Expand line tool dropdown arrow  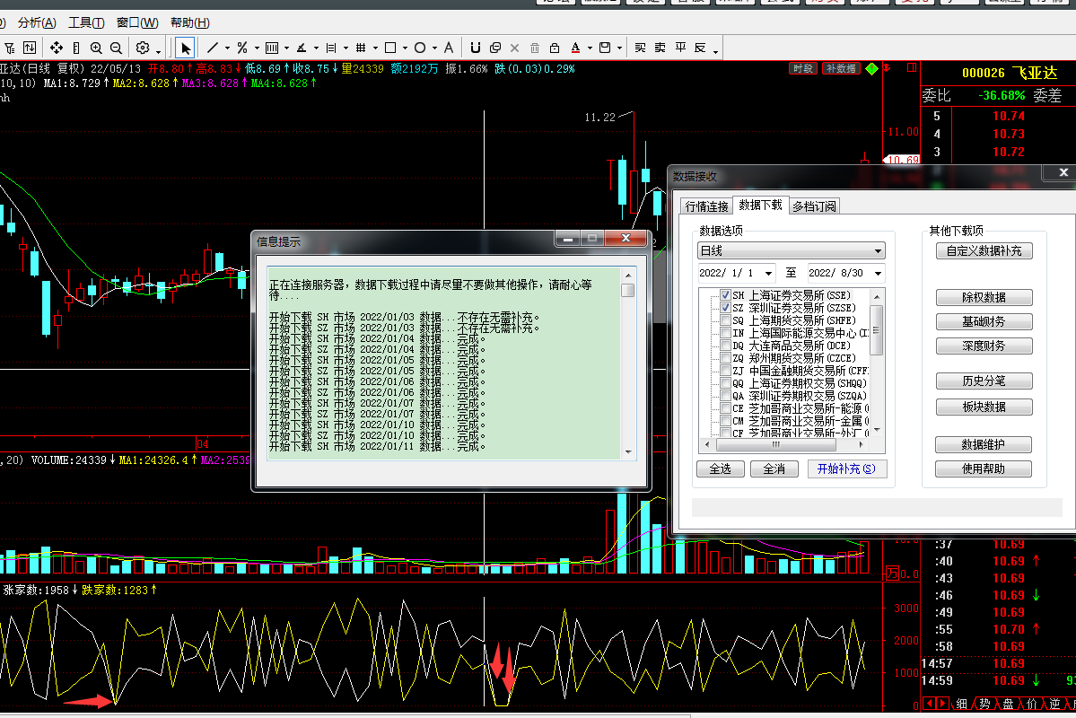click(227, 48)
